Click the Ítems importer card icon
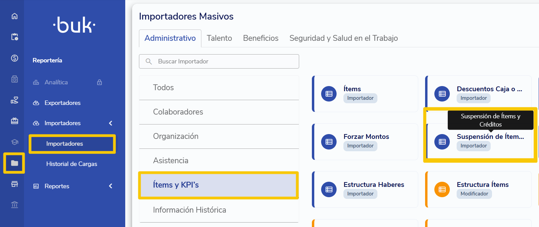Viewport: 539px width, 227px height. [329, 94]
